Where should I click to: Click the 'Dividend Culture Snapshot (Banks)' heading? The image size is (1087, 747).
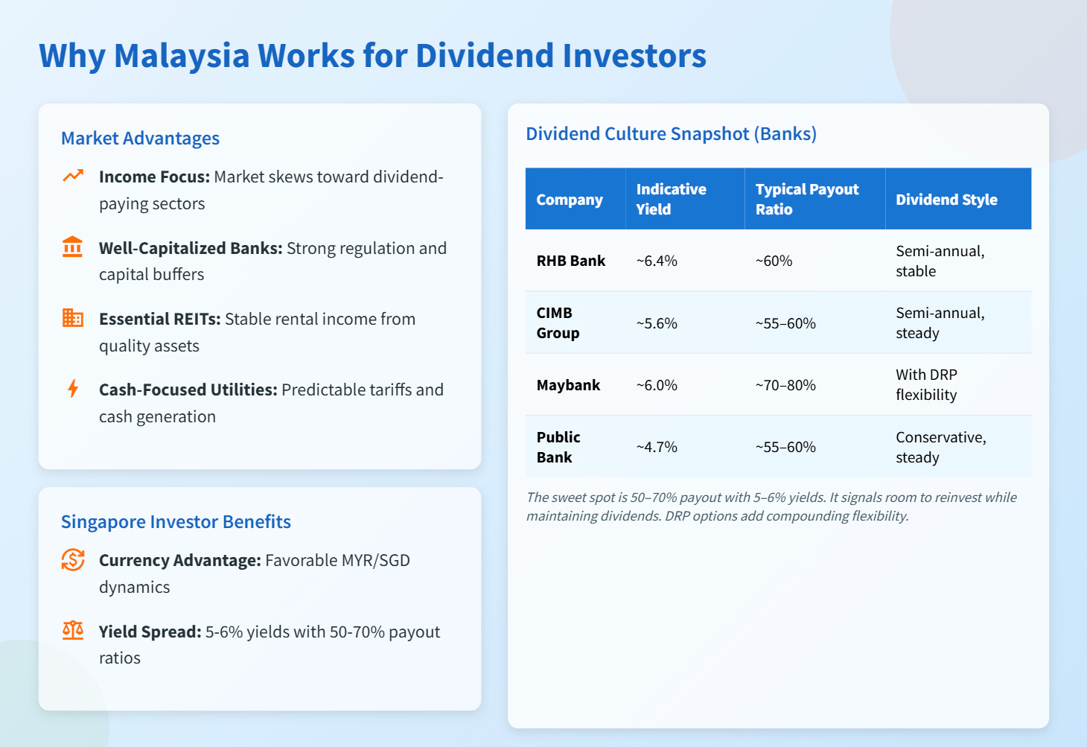(671, 134)
